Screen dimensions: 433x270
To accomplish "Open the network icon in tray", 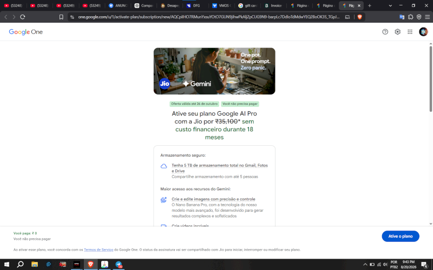I will (x=379, y=265).
